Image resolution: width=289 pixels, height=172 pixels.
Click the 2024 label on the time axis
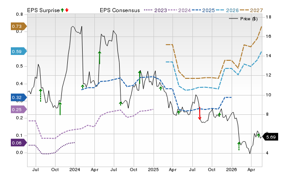(x=75, y=169)
